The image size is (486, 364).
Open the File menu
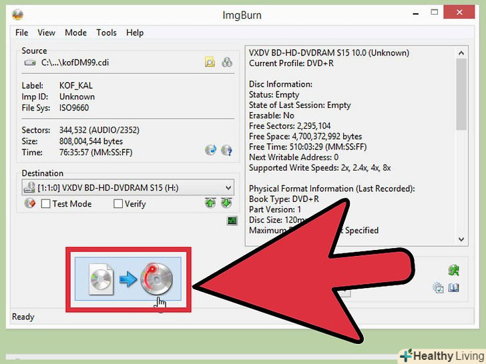point(21,33)
